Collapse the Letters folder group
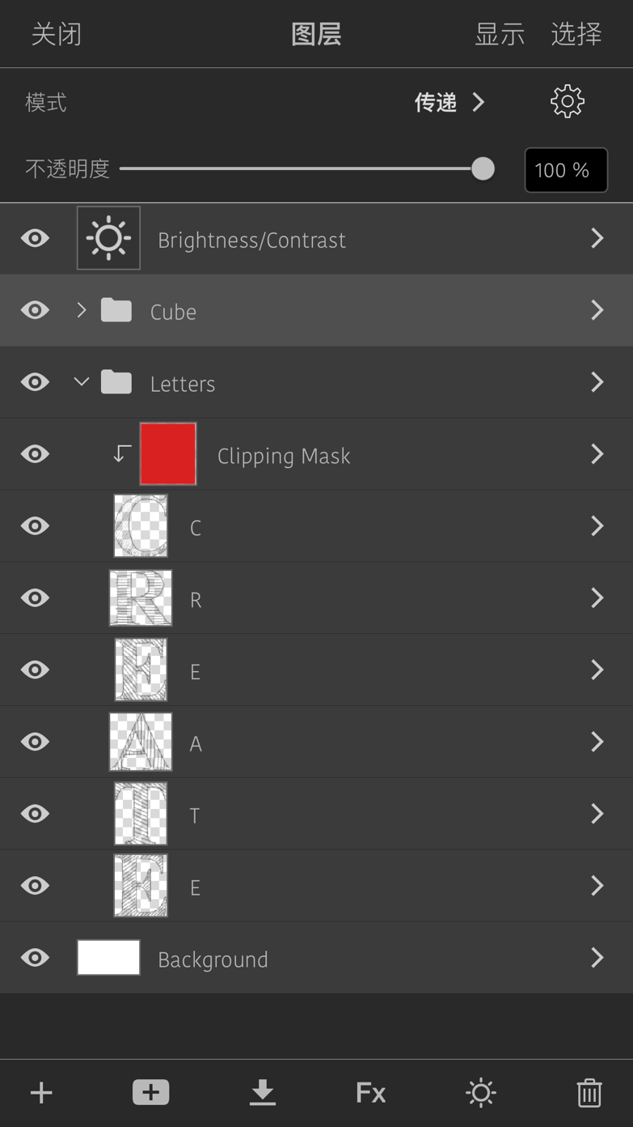Image resolution: width=633 pixels, height=1127 pixels. tap(81, 382)
